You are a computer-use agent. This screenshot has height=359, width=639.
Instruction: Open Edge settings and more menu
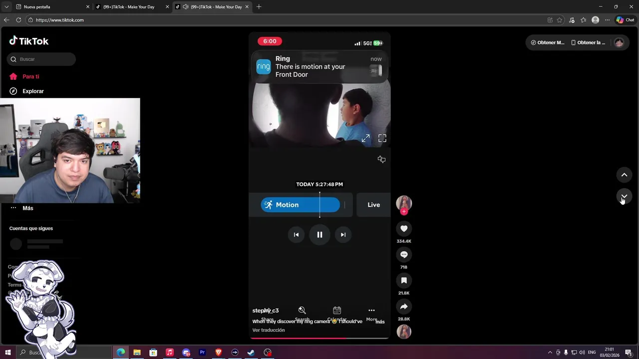(x=607, y=20)
